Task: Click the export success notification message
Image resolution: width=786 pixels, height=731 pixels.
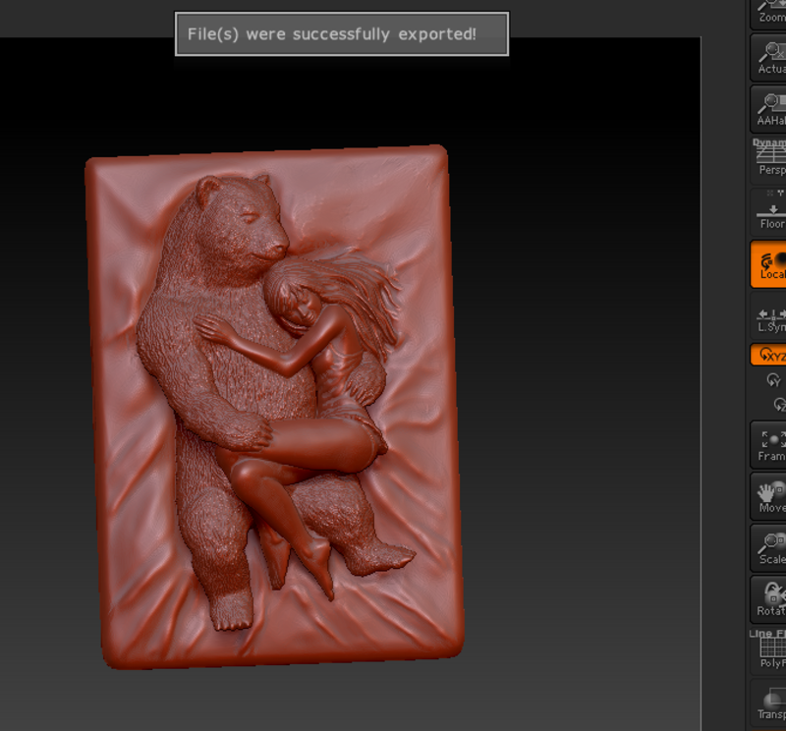Action: point(342,34)
